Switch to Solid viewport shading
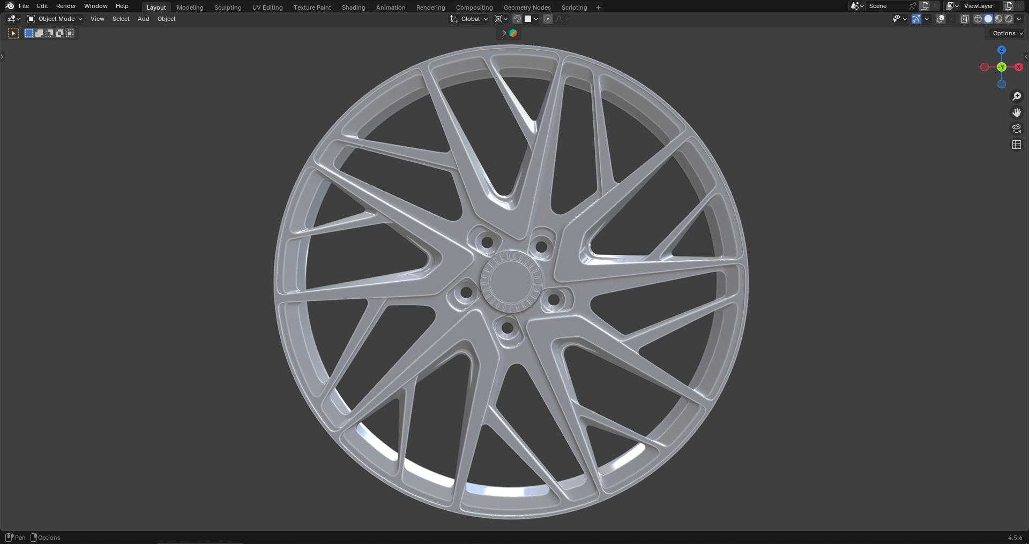This screenshot has width=1029, height=544. (988, 19)
